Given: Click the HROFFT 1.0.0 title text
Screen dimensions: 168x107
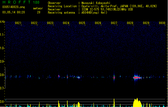Looking at the screenshot, I should 21,2.
